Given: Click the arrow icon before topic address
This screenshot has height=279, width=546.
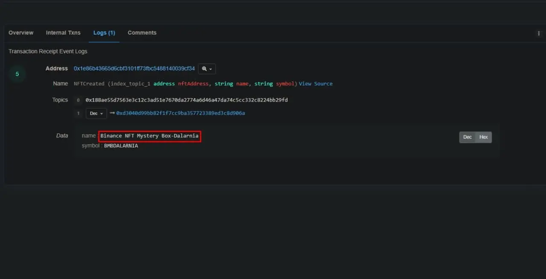Looking at the screenshot, I should (x=112, y=113).
